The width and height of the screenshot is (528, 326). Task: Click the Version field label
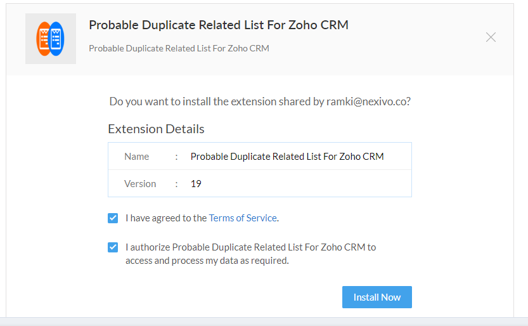(x=140, y=184)
